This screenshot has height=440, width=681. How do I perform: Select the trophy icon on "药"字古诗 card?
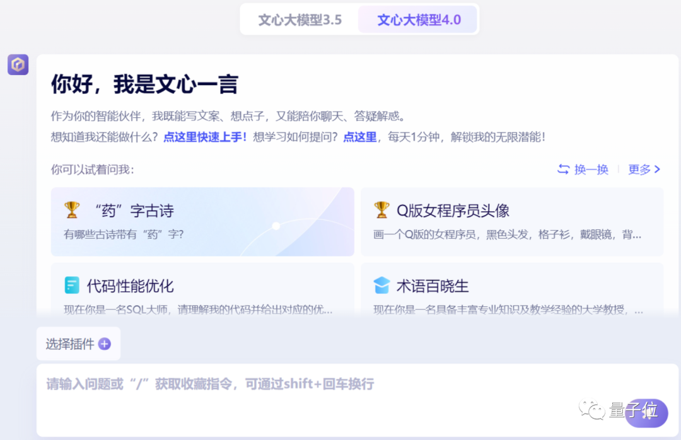click(72, 210)
